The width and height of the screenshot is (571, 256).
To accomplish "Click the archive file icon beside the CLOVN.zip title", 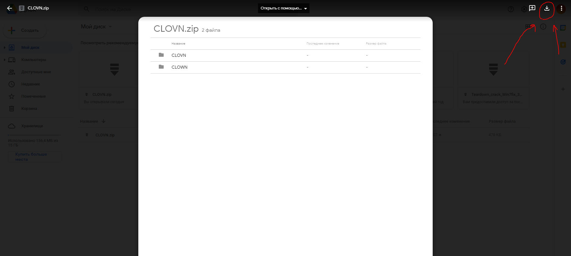I will point(22,8).
